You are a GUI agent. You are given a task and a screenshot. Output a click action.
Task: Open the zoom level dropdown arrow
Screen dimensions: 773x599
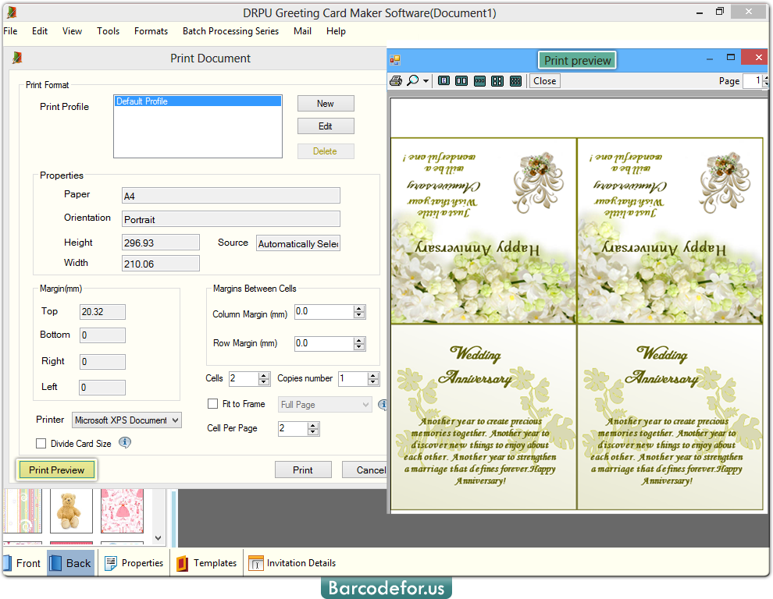click(x=426, y=80)
